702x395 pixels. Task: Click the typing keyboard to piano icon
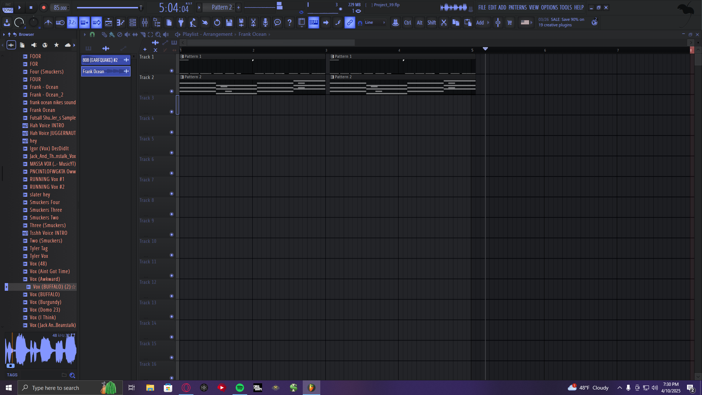pyautogui.click(x=314, y=23)
